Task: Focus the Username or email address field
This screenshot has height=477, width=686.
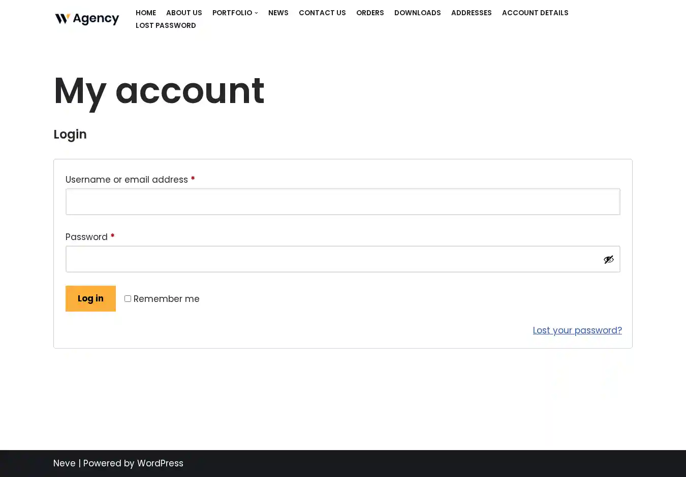Action: coord(342,202)
